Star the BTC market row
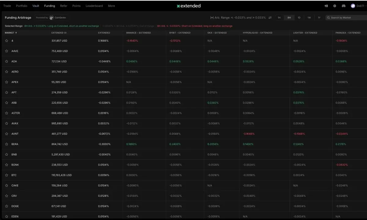The image size is (367, 220). click(6, 175)
